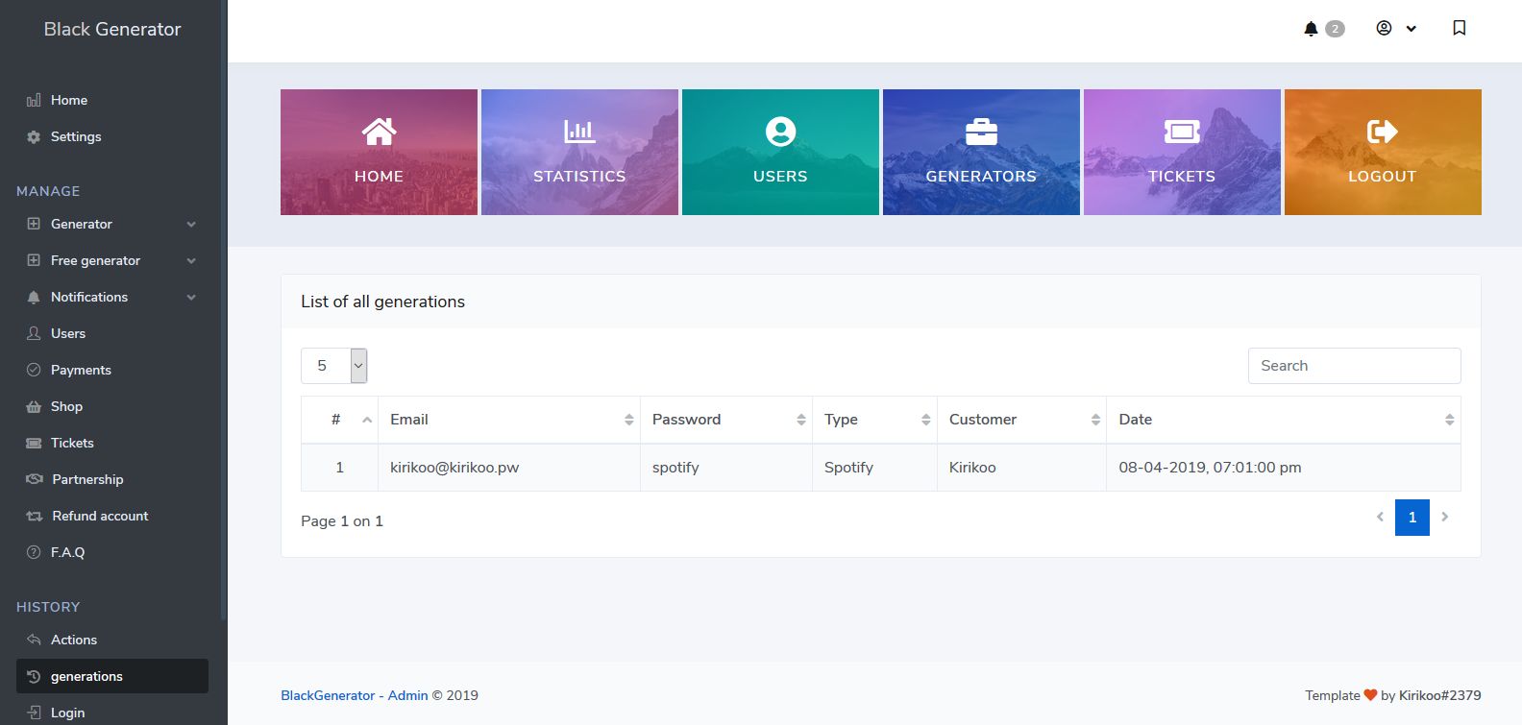Click page 1 pagination button
Image resolution: width=1522 pixels, height=725 pixels.
coord(1412,518)
